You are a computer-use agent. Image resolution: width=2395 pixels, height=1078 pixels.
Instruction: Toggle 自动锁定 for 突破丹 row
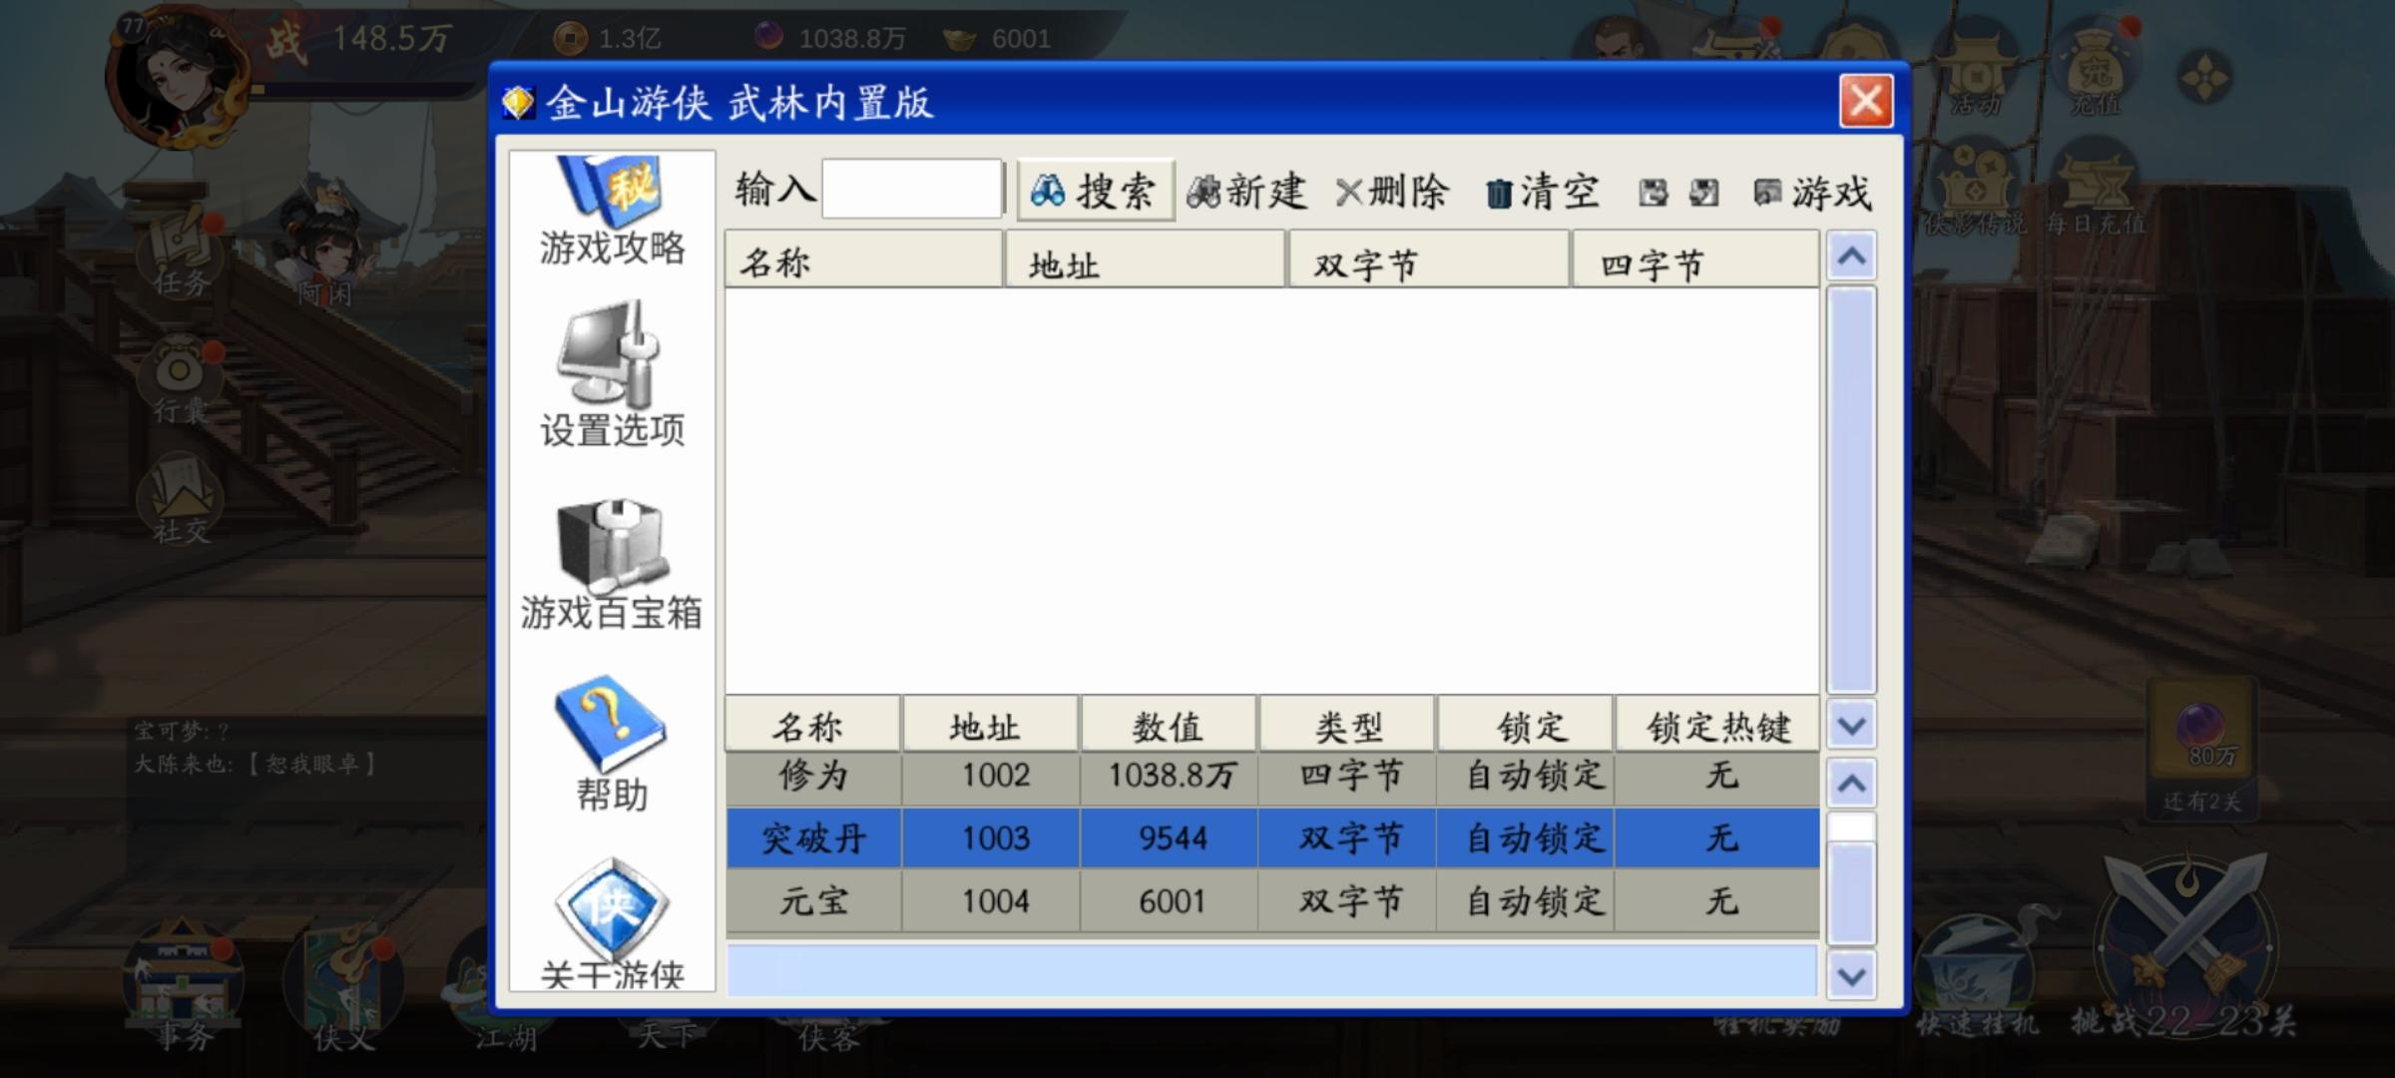(x=1534, y=837)
